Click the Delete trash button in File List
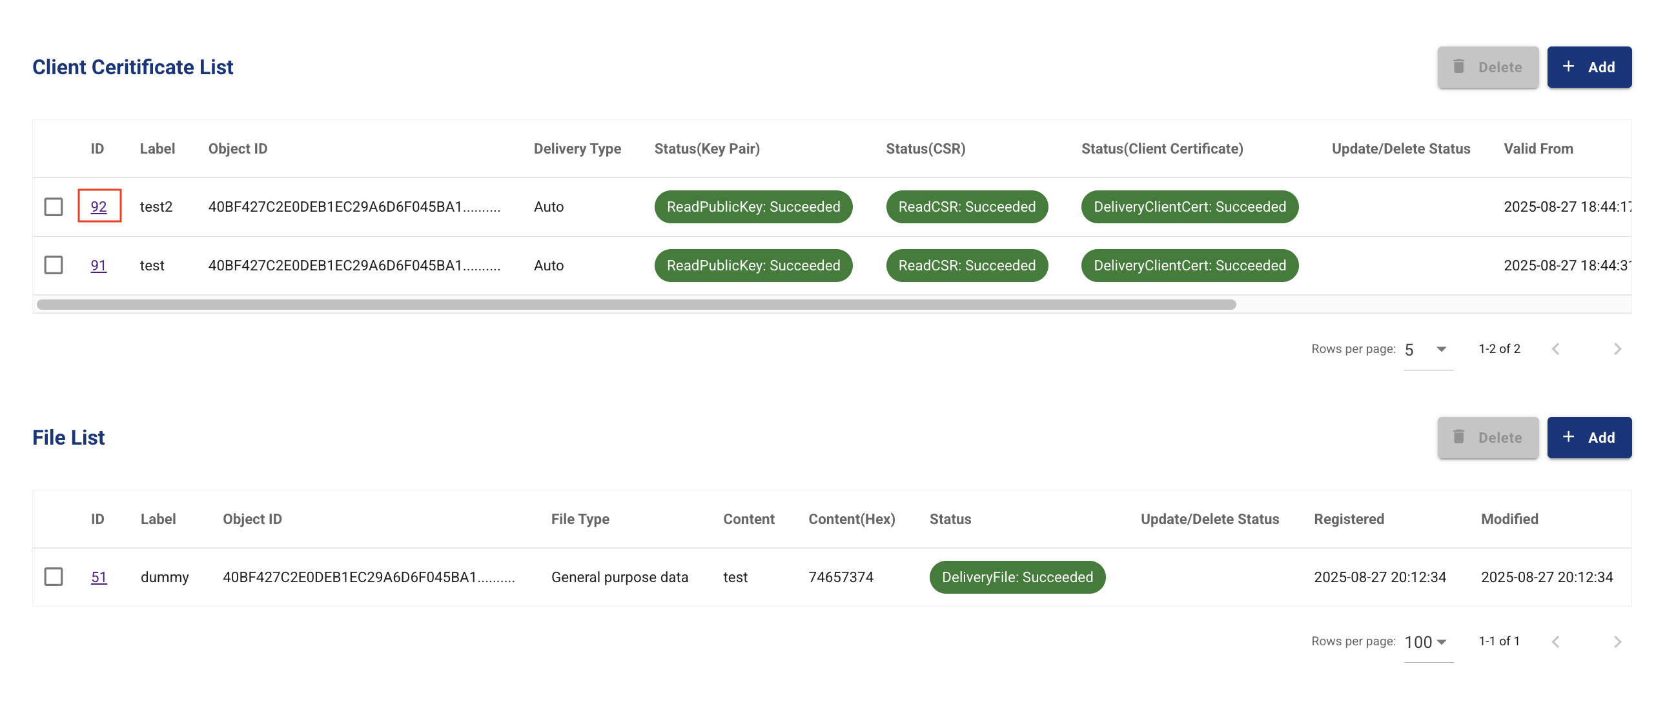Viewport: 1676px width, 706px height. pos(1487,438)
